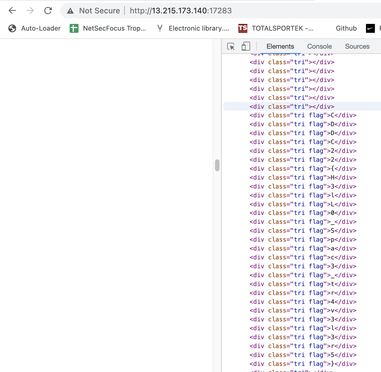The height and width of the screenshot is (372, 381).
Task: Go back with the browser back arrow
Action: coord(12,11)
